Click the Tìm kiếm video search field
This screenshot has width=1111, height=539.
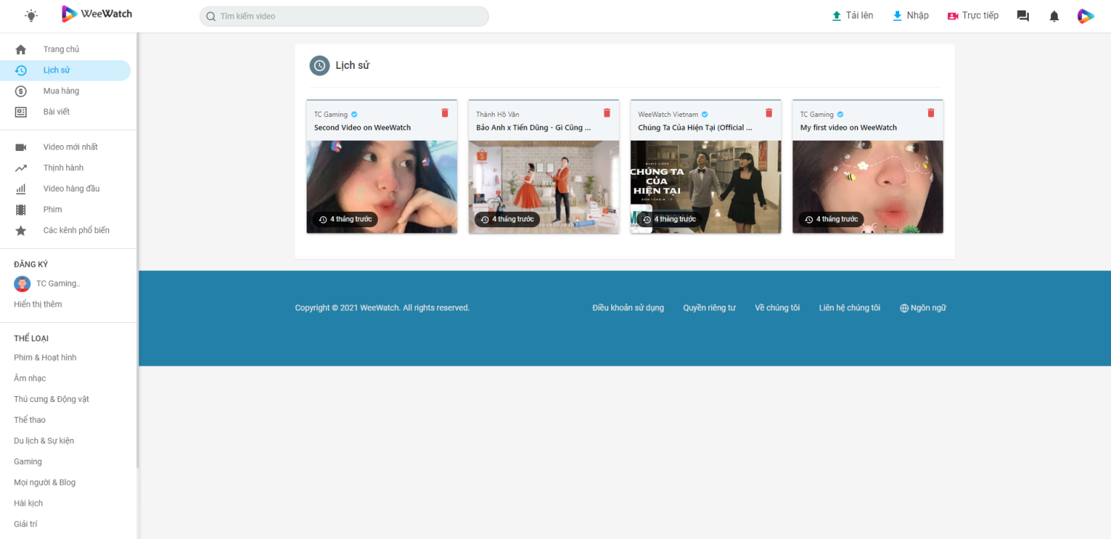point(344,16)
